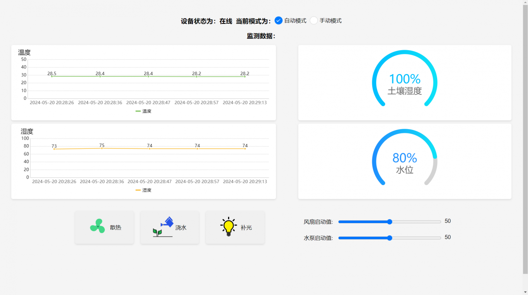The image size is (528, 295).
Task: Click the 补光 label text
Action: click(x=246, y=228)
